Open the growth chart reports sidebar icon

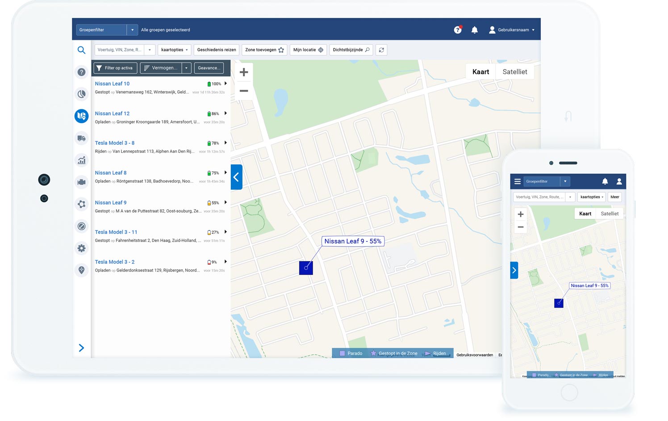click(x=81, y=160)
